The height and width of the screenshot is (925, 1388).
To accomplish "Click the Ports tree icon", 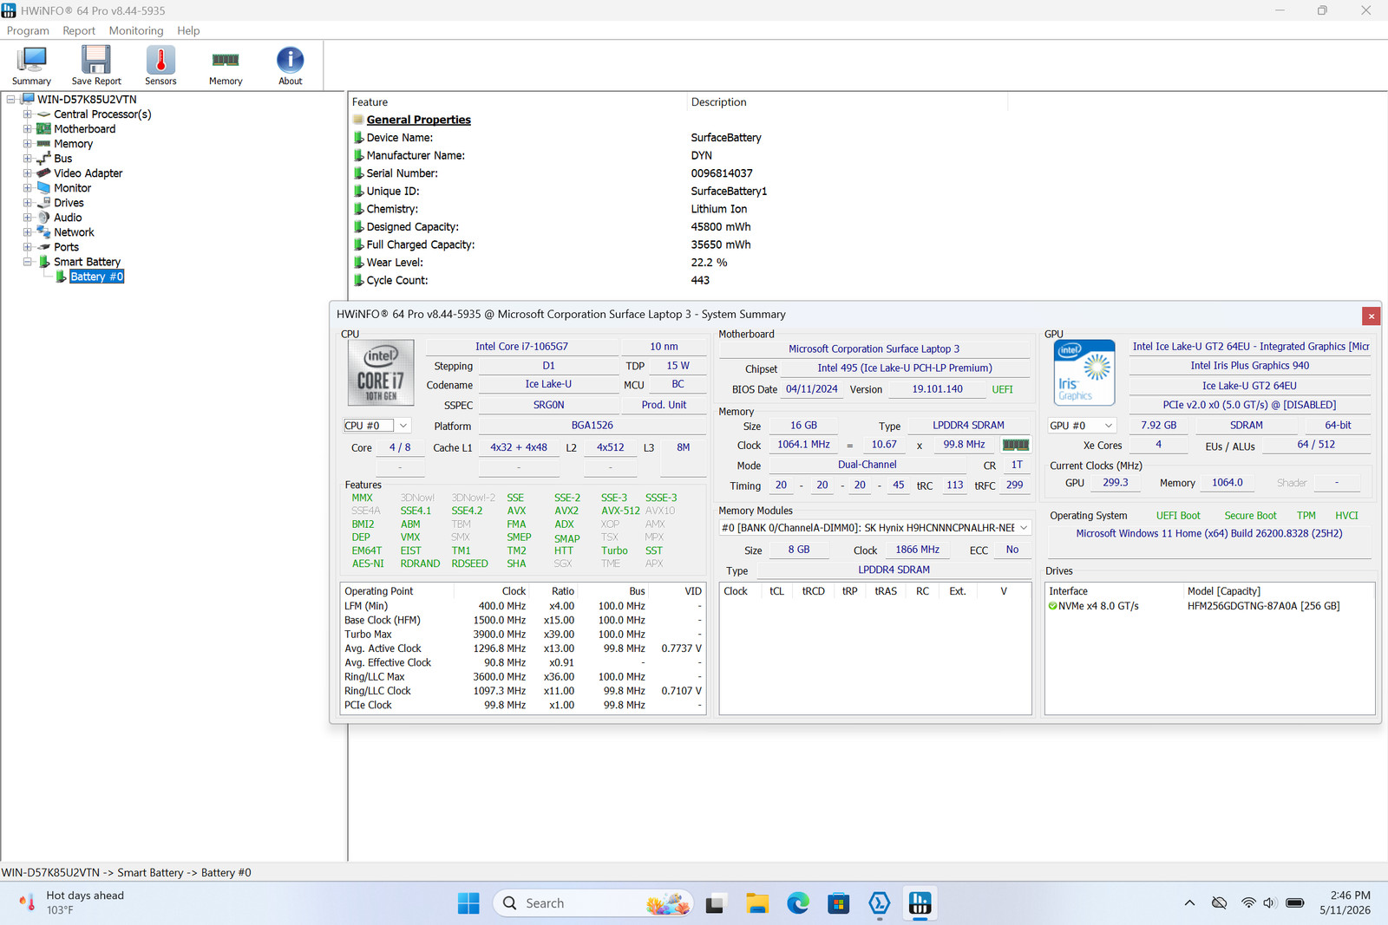I will 43,247.
